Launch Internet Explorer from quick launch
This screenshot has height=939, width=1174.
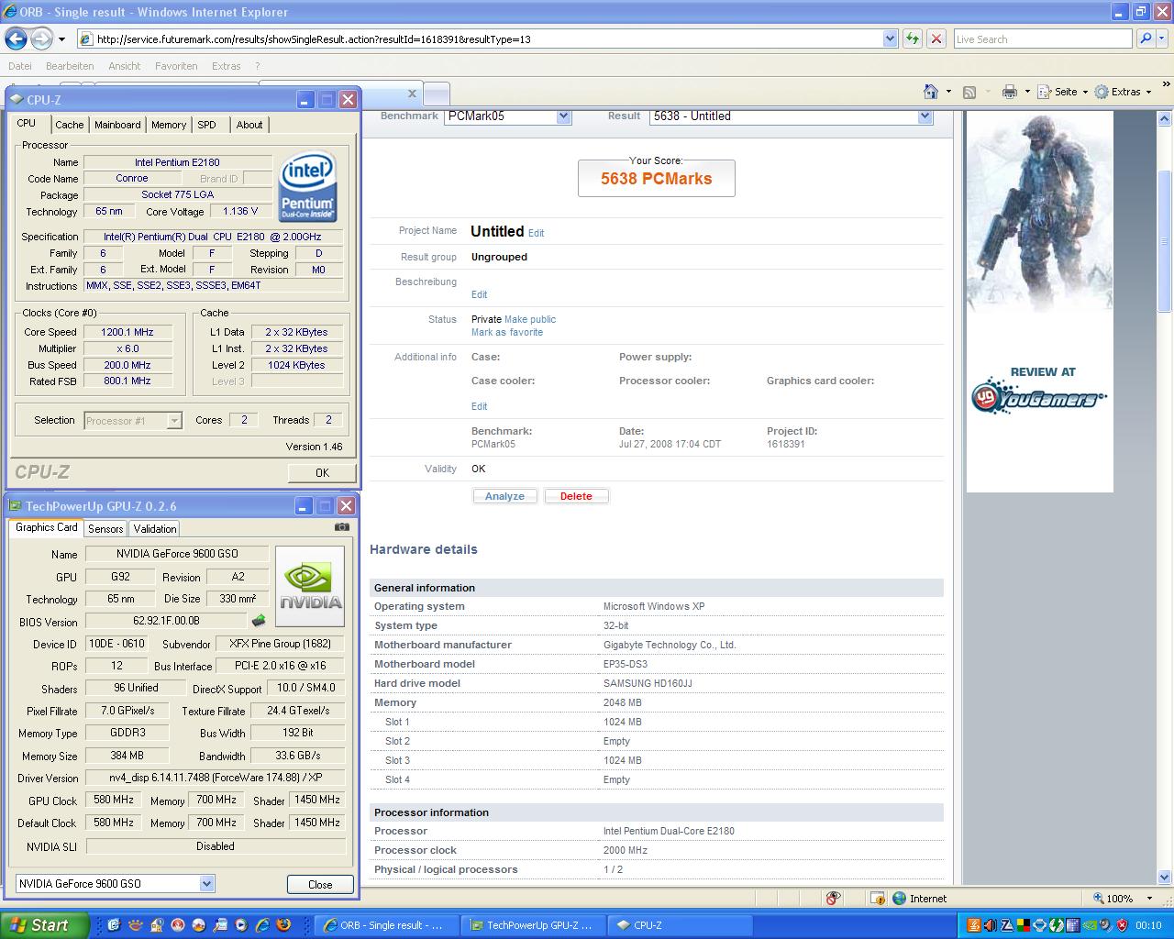[262, 925]
